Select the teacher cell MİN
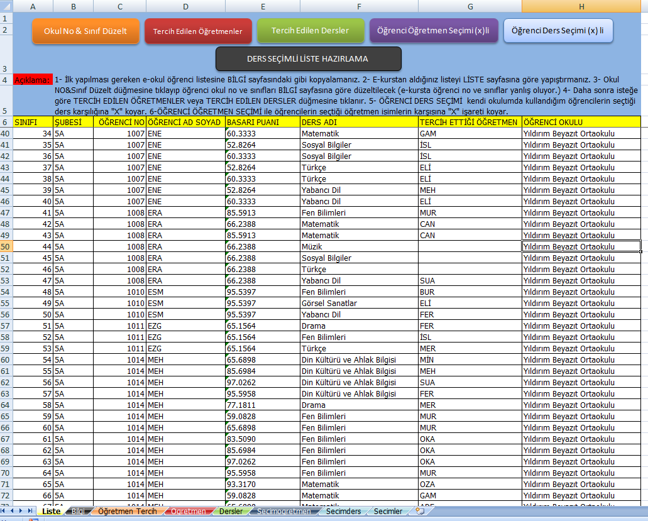Screen dimensions: 648x521 pos(470,360)
